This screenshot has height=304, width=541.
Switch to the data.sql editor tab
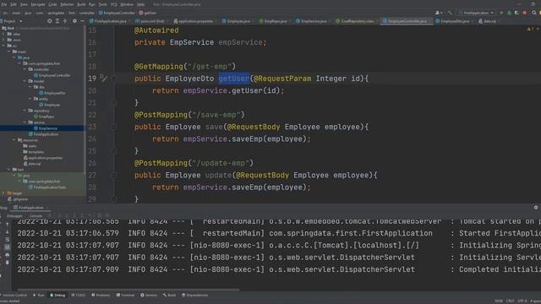point(488,21)
